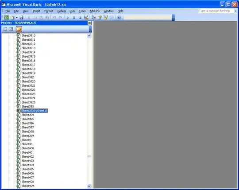
Task: Click the project tree scroll down arrow
Action: pyautogui.click(x=89, y=186)
